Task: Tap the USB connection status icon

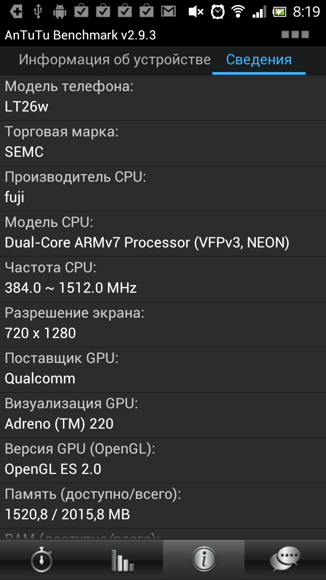Action: tap(38, 11)
